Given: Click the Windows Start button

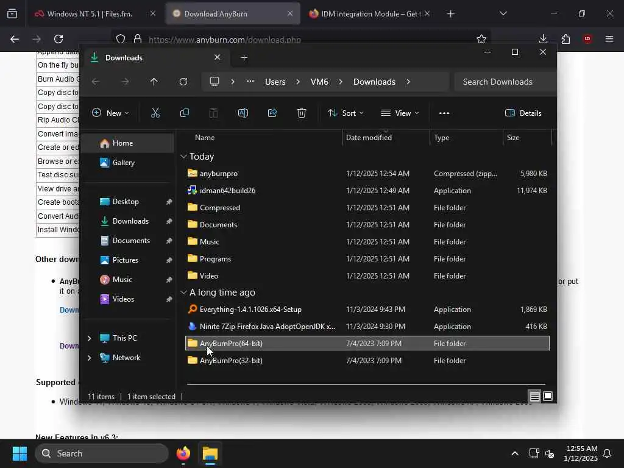Looking at the screenshot, I should tap(19, 453).
